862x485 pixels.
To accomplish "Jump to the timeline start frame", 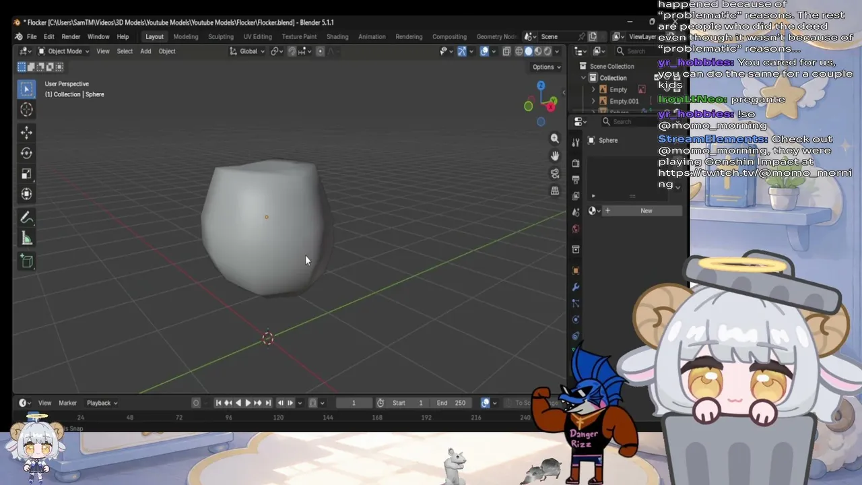I will point(218,403).
